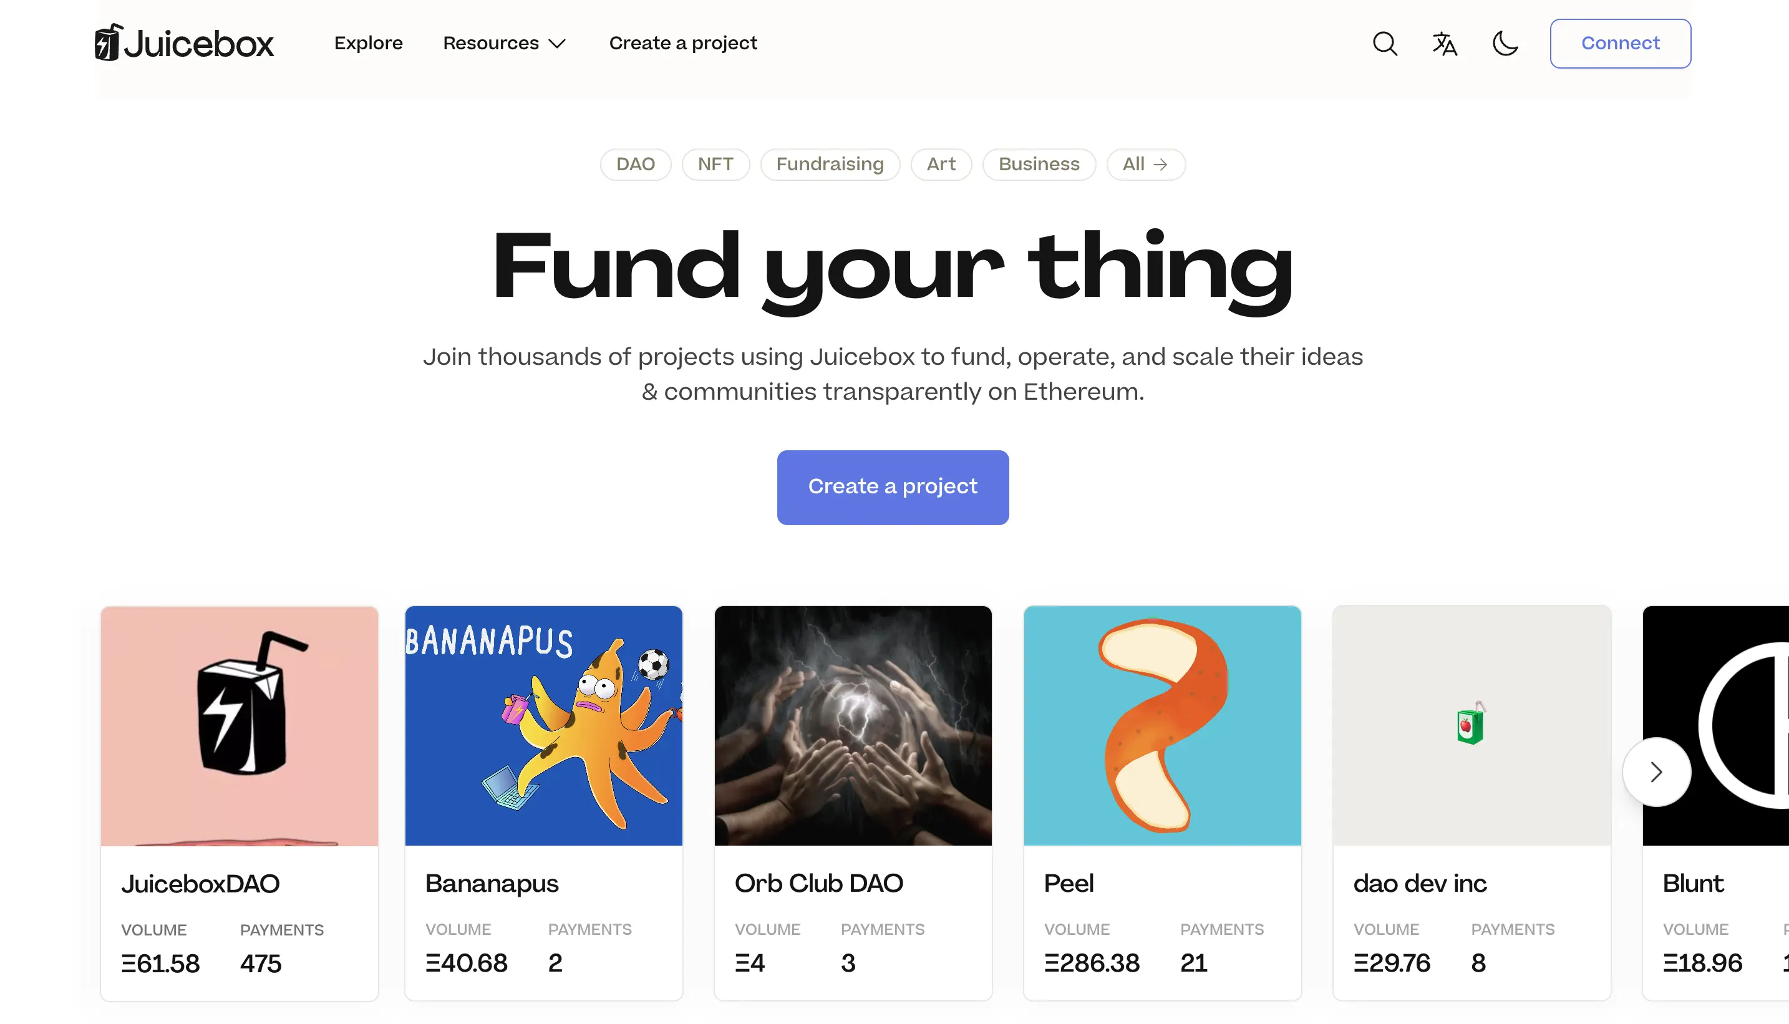Screen dimensions: 1789x1024
Task: Expand the Resources dropdown menu
Action: pyautogui.click(x=504, y=43)
